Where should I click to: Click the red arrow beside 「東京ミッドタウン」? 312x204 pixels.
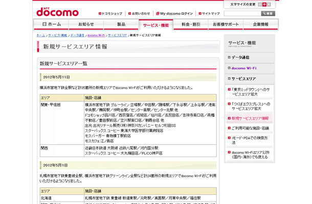[x=229, y=89]
